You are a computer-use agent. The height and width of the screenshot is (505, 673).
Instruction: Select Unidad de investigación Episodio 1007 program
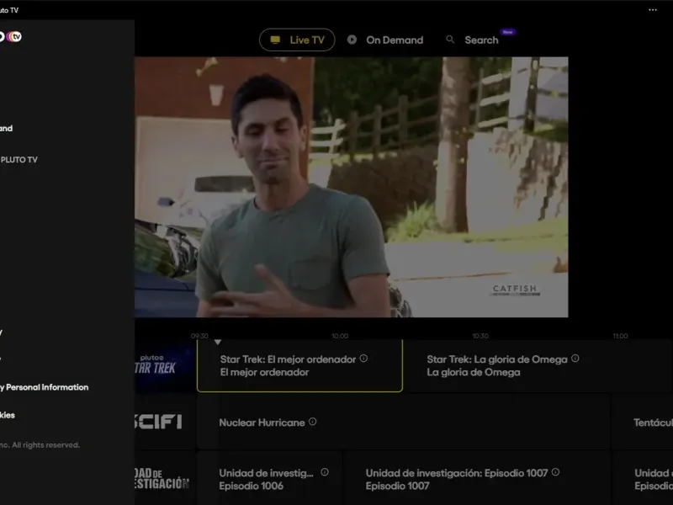click(x=477, y=478)
